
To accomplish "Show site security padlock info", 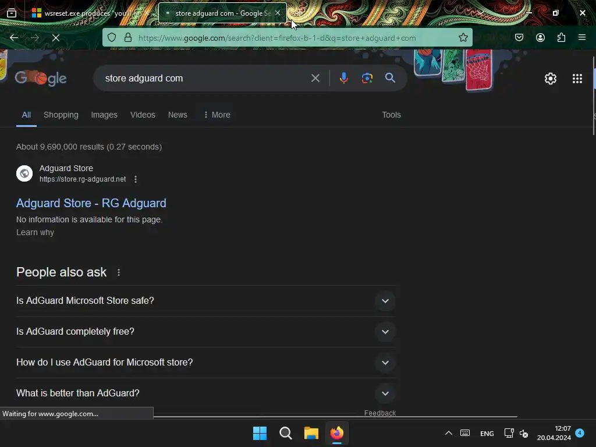I will (128, 37).
